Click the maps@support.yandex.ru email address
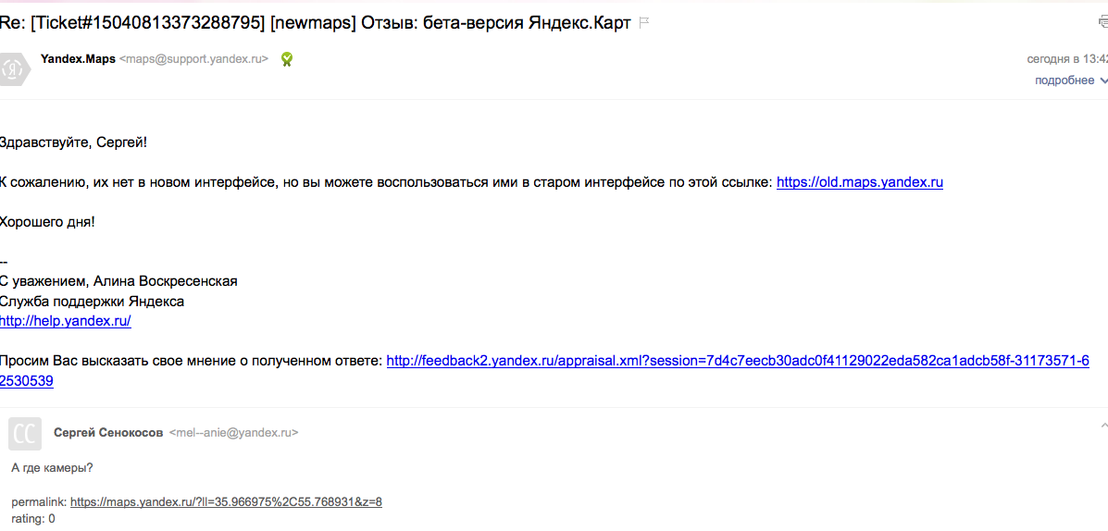Image resolution: width=1108 pixels, height=531 pixels. pyautogui.click(x=193, y=59)
